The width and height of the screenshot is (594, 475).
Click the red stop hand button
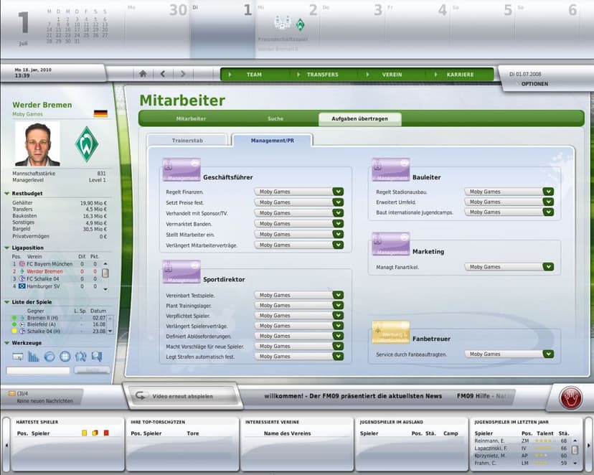pos(570,398)
